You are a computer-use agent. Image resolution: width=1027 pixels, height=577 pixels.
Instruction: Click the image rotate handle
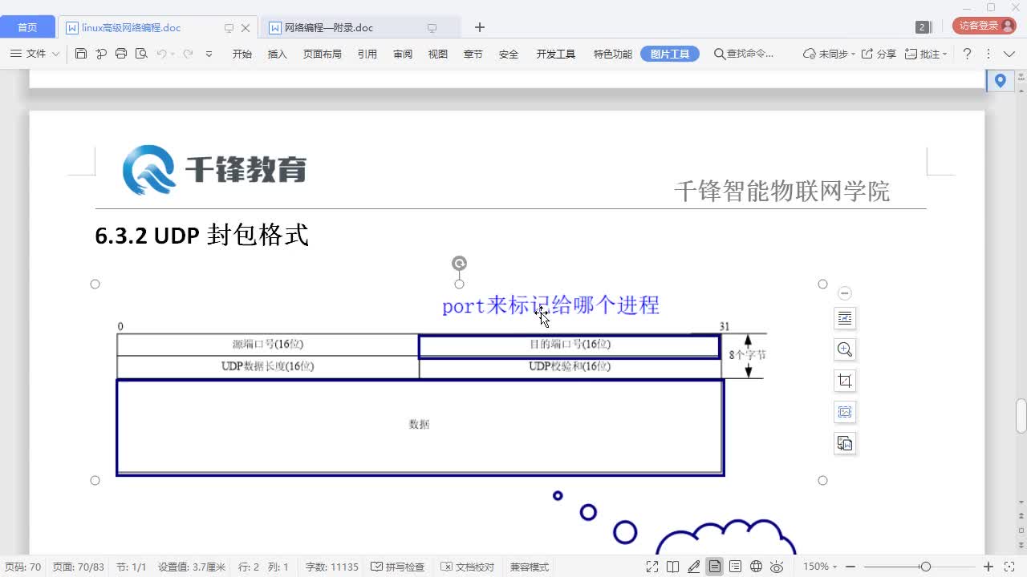459,263
